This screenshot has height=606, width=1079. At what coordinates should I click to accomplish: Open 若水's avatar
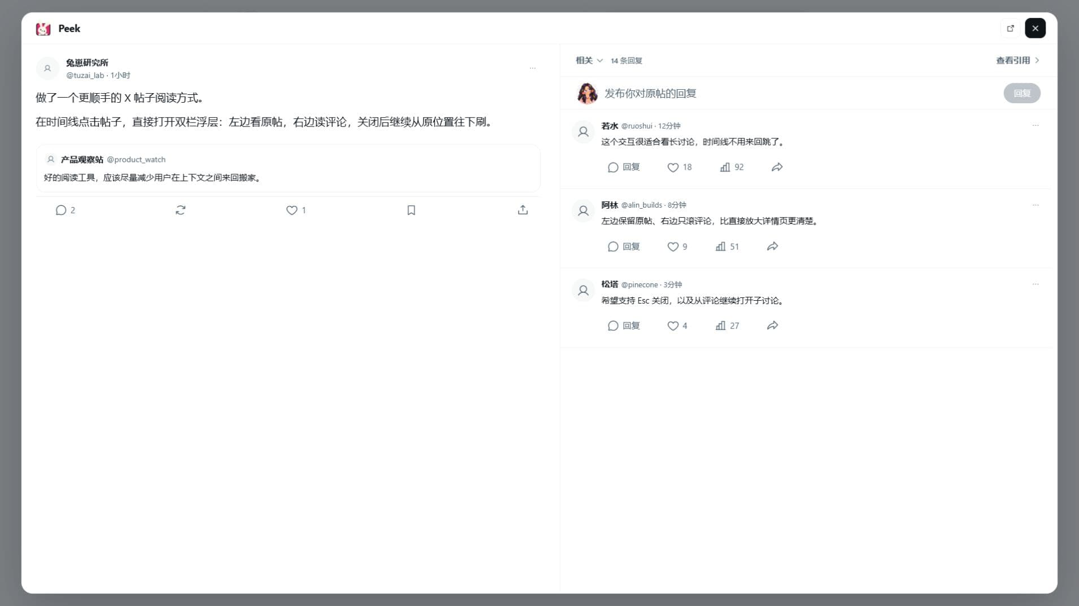pos(583,132)
